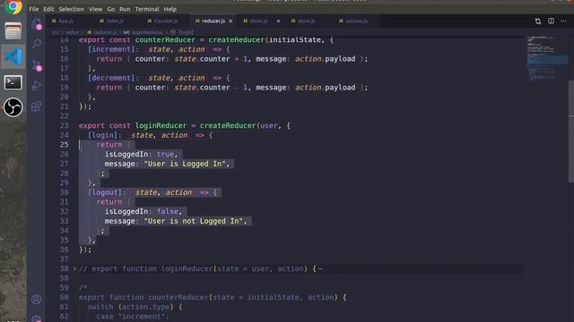Click the reducer.js breadcrumb segment
The image size is (574, 322).
click(x=103, y=32)
